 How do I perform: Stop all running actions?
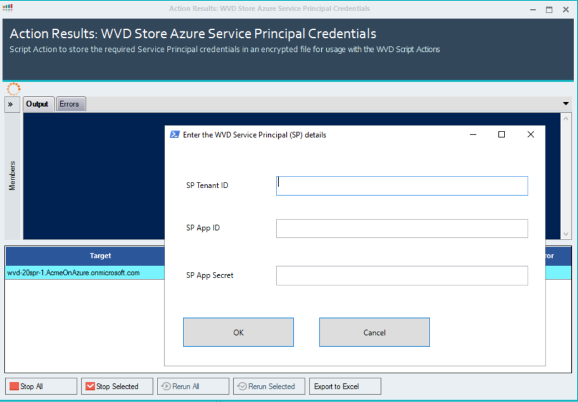click(41, 386)
